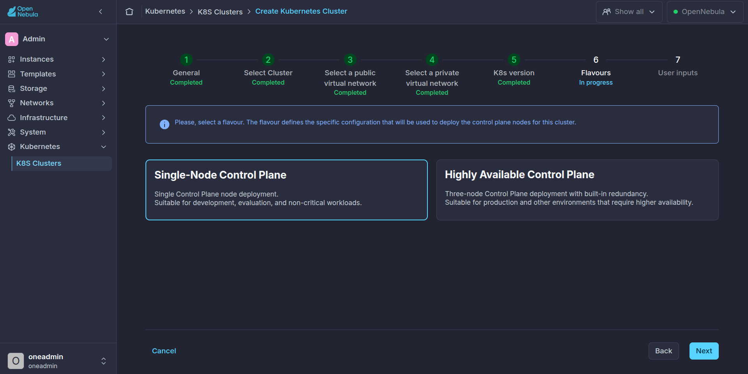Click the Kubernetes label in the sidebar

[40, 147]
